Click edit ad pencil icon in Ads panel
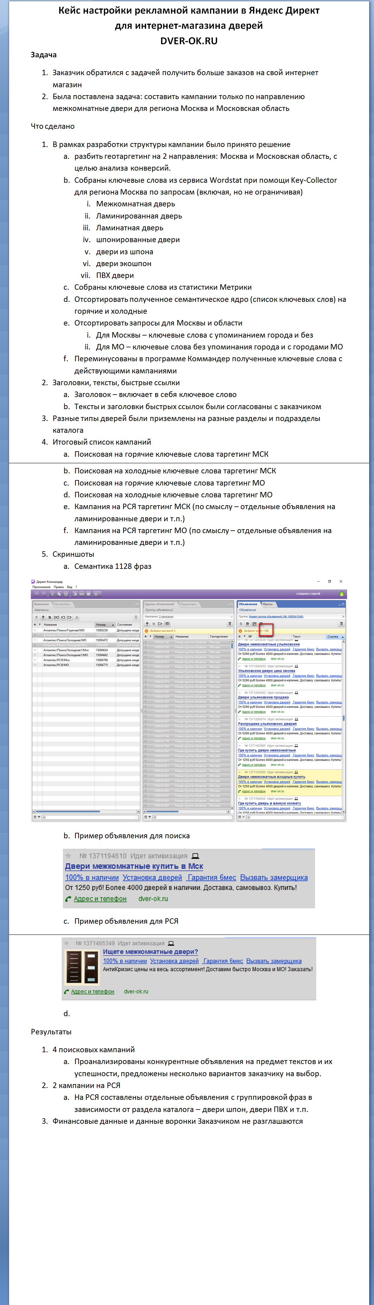Image resolution: width=374 pixels, height=1305 pixels. tap(248, 624)
